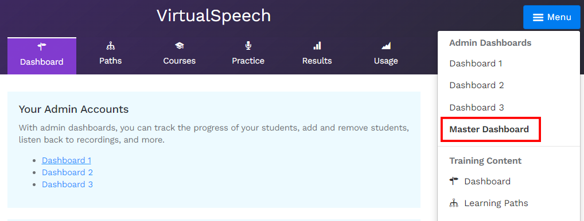Click the signpost icon on Dashboard tab
This screenshot has height=221, width=584.
[x=42, y=46]
